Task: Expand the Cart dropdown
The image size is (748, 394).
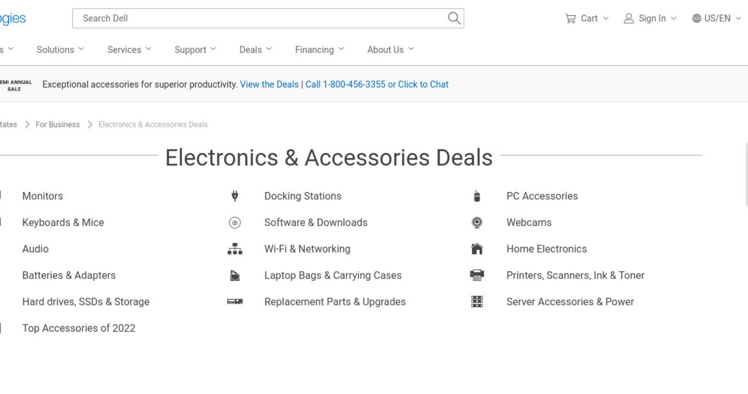Action: (x=587, y=18)
